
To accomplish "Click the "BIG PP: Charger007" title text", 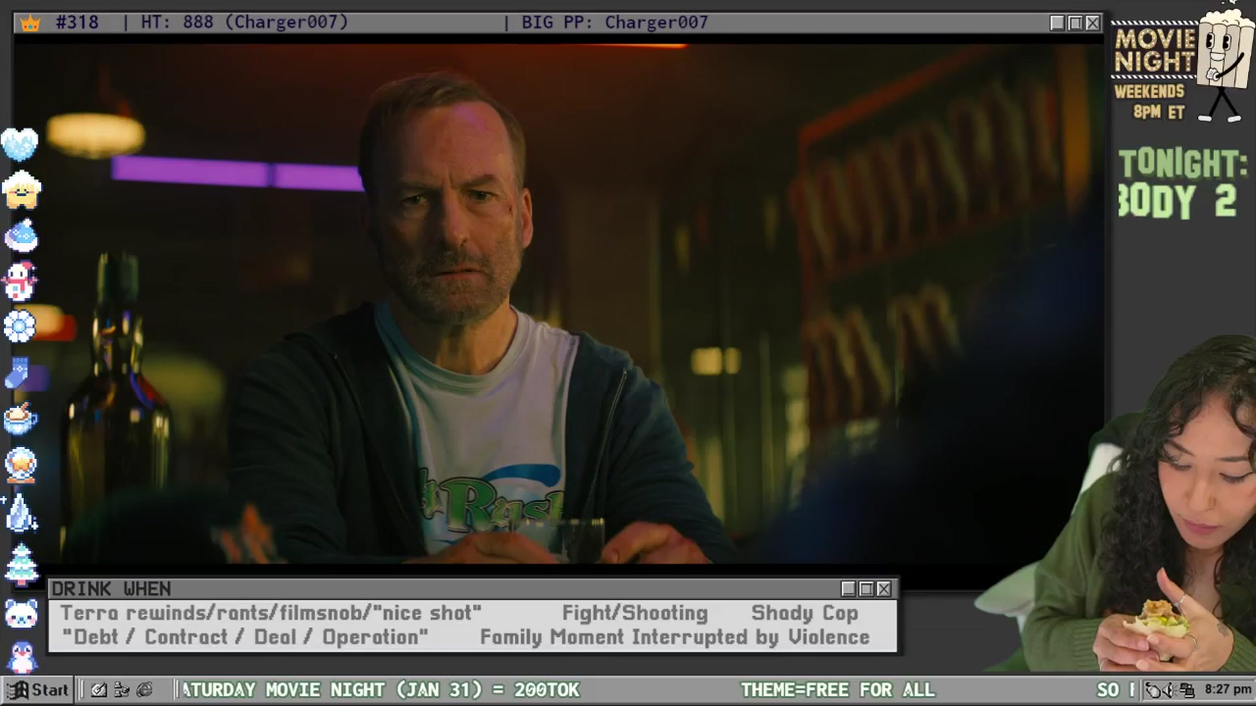I will [x=615, y=22].
